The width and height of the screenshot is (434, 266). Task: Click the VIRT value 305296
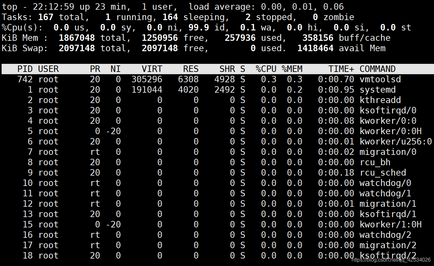(147, 79)
